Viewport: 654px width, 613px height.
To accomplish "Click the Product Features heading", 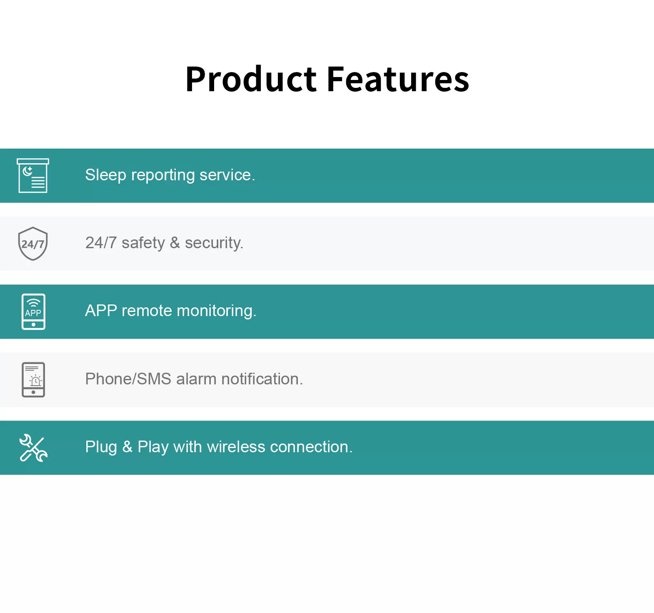I will click(327, 79).
